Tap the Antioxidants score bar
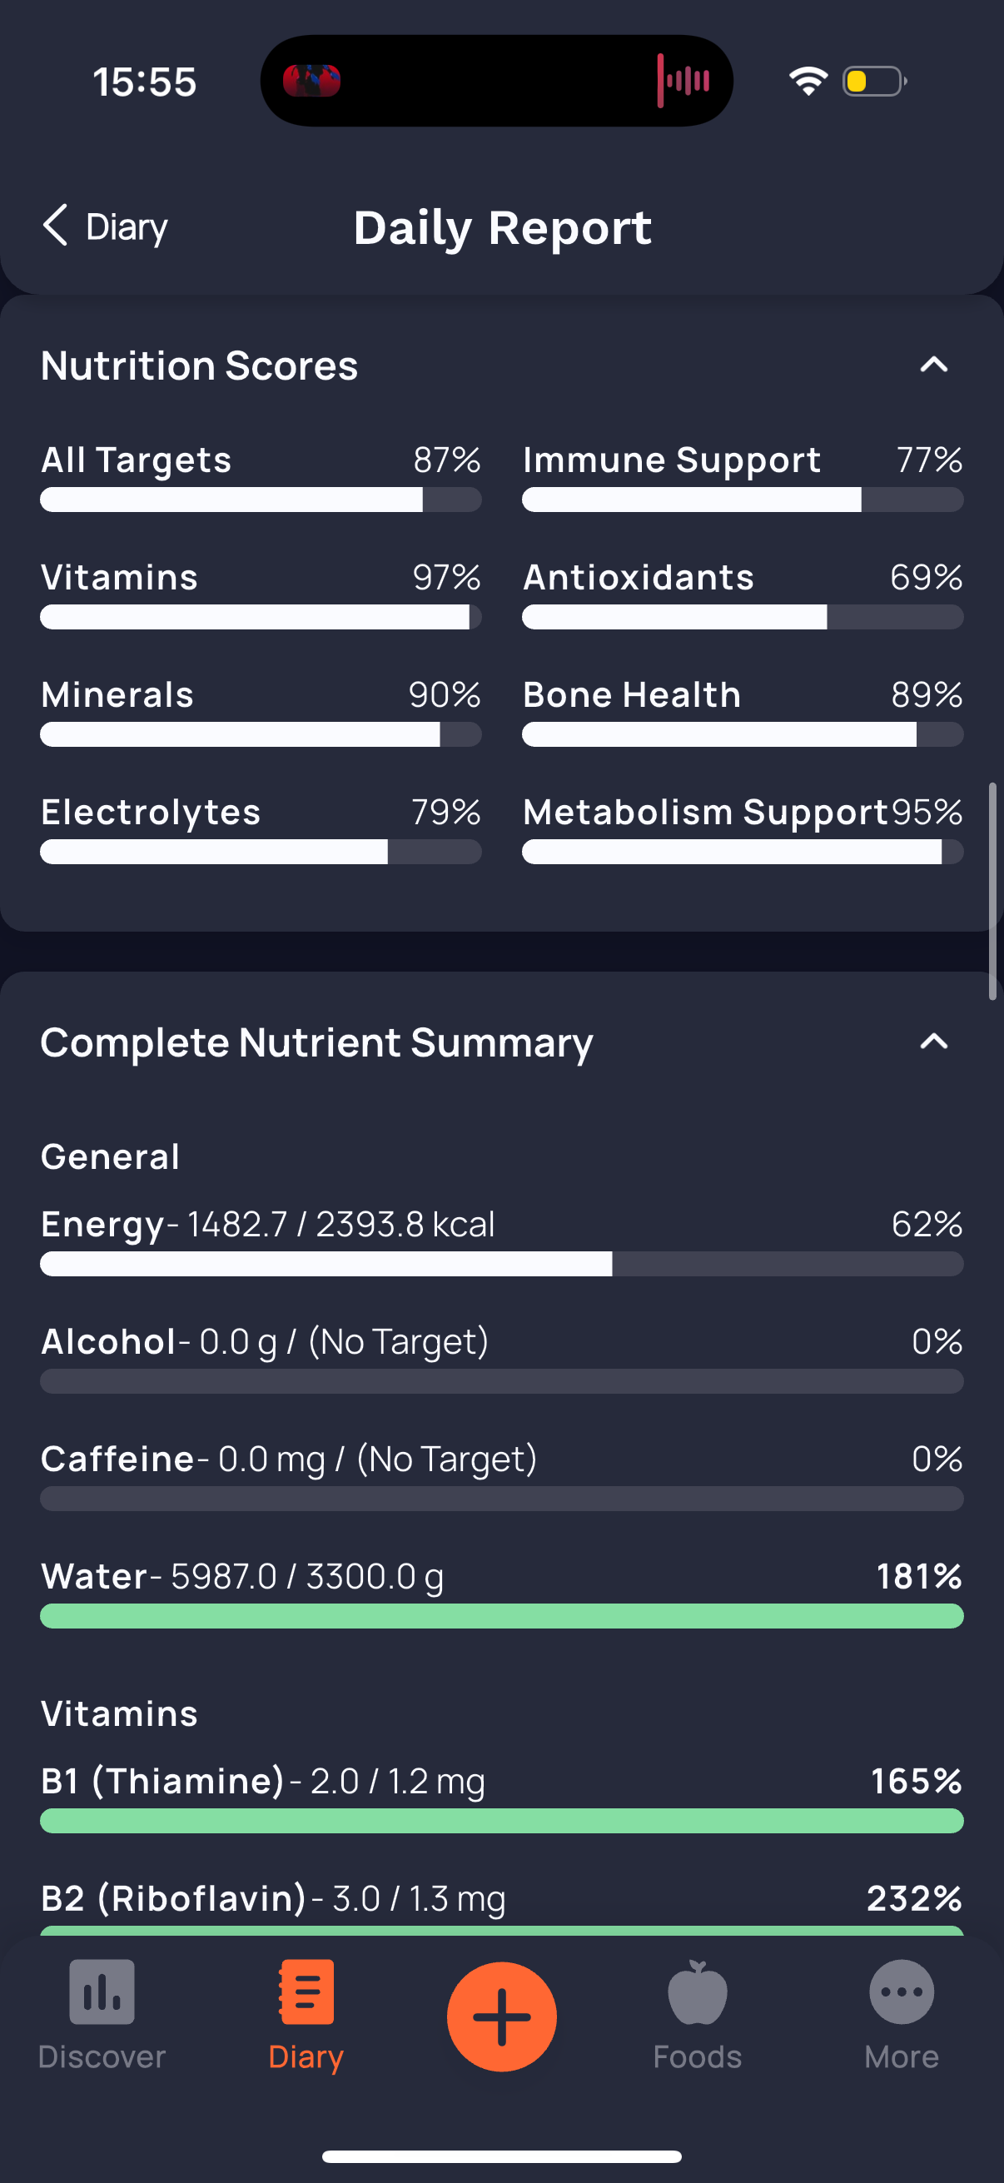Image resolution: width=1004 pixels, height=2183 pixels. tap(743, 617)
